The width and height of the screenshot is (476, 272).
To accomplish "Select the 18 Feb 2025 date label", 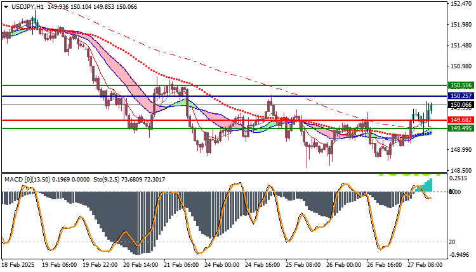I will pyautogui.click(x=18, y=265).
